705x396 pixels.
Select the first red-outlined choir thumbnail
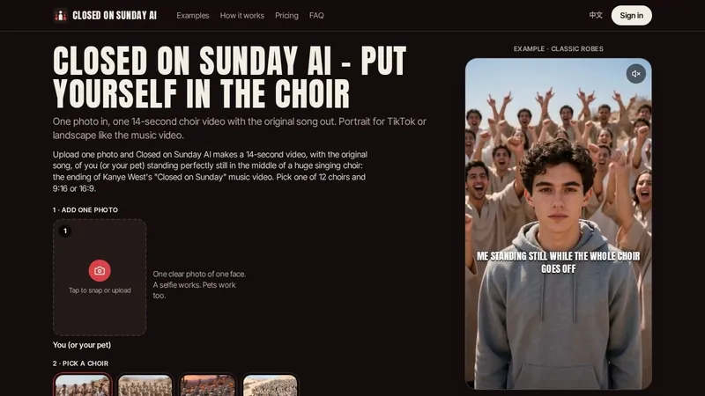click(83, 385)
